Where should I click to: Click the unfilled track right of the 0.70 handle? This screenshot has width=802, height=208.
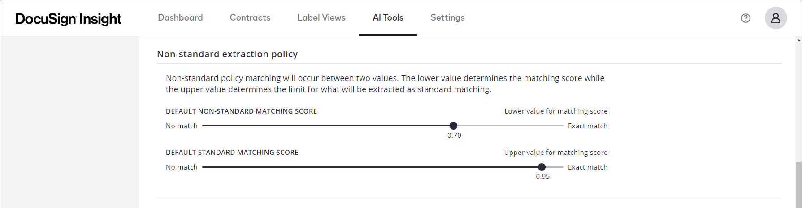tap(509, 126)
